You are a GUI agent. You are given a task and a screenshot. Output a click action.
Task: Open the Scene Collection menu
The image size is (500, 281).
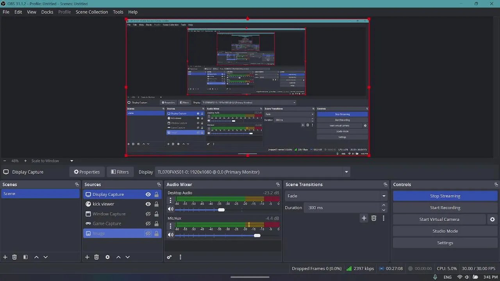point(92,12)
